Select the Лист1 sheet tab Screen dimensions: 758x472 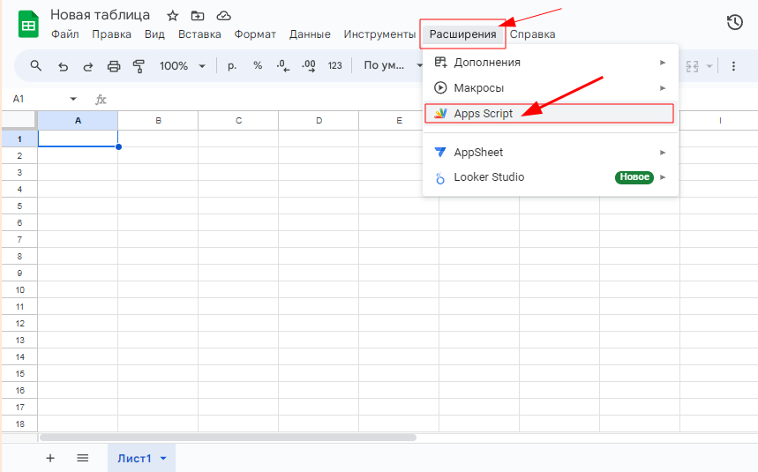[x=141, y=458]
